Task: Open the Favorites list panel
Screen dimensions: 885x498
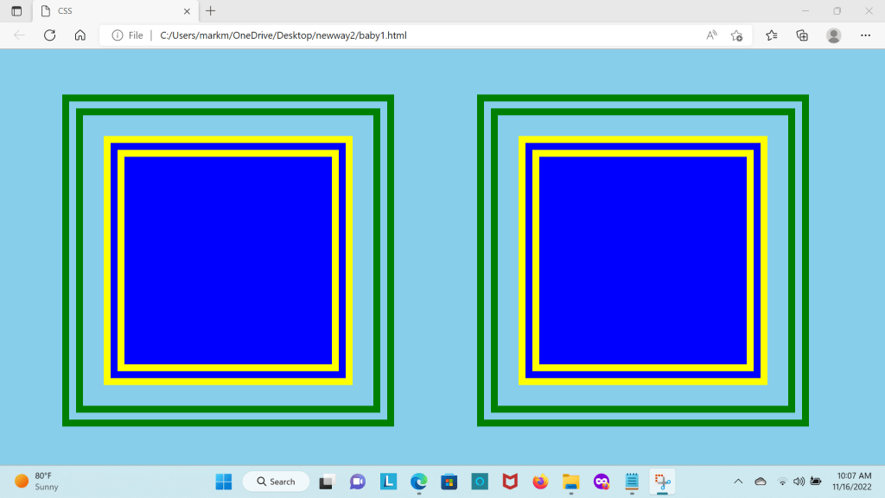Action: pos(772,35)
